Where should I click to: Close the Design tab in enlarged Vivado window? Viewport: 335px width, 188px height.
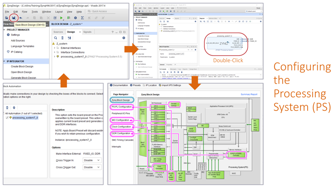[80, 32]
